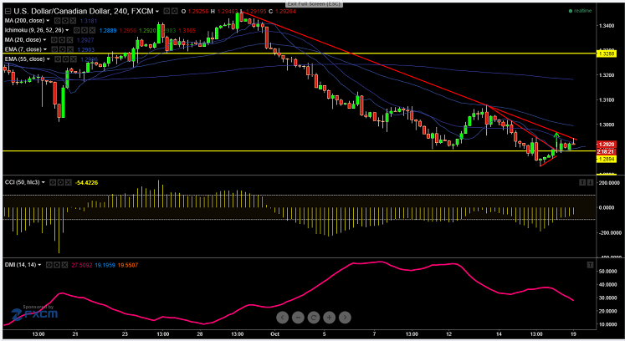
Task: Select the 1.3288 yellow price label
Action: pyautogui.click(x=607, y=53)
